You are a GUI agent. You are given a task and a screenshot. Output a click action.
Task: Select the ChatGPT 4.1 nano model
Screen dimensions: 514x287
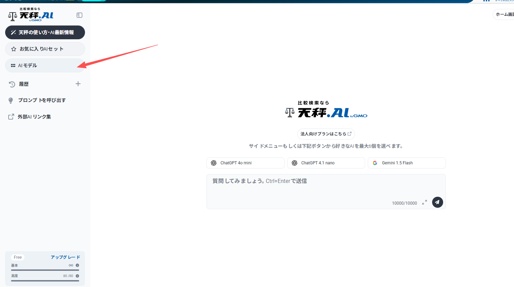pos(326,163)
